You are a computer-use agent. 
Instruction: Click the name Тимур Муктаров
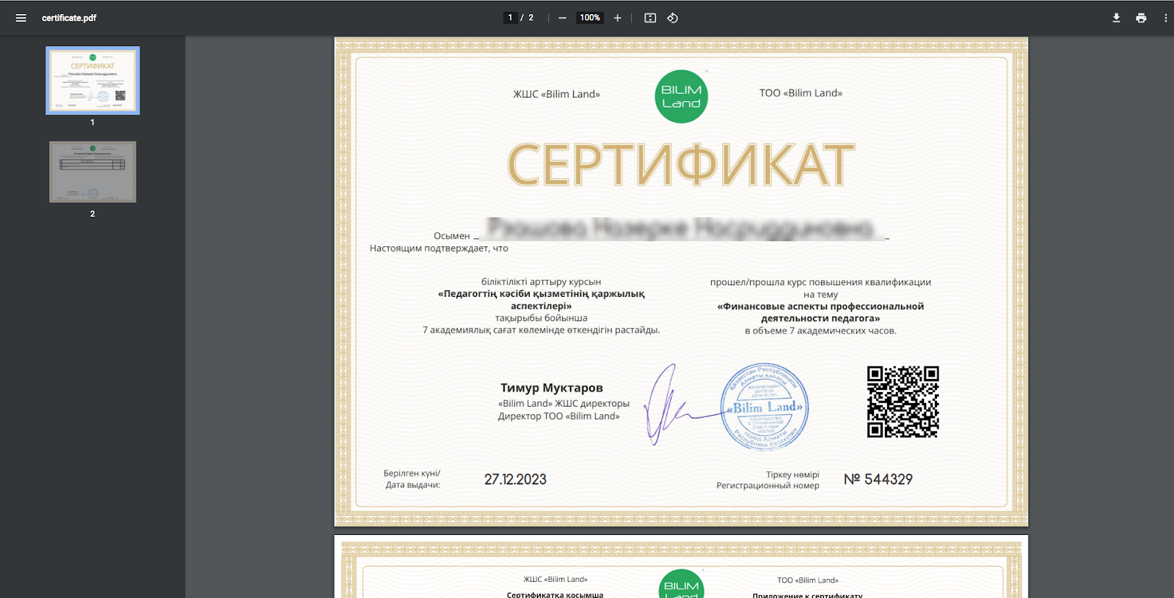point(552,388)
